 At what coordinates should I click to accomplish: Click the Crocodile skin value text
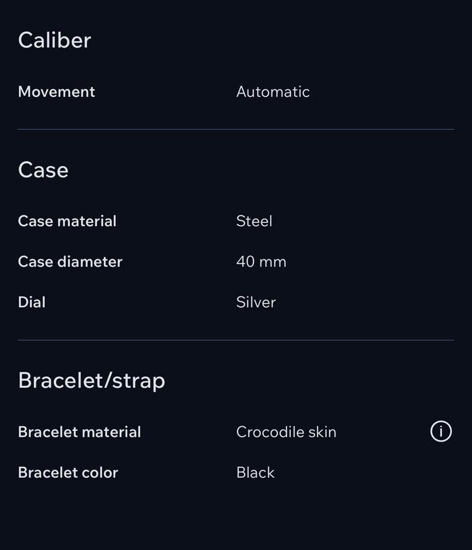point(286,432)
